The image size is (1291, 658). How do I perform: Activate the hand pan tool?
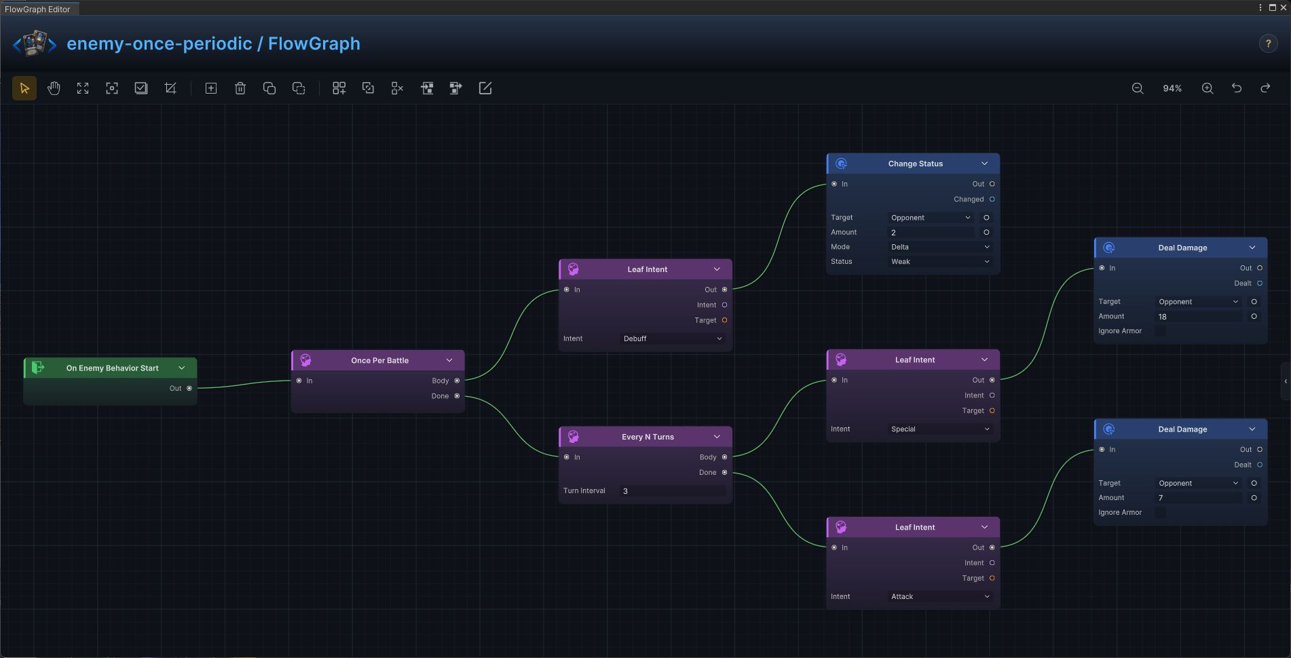(x=54, y=88)
